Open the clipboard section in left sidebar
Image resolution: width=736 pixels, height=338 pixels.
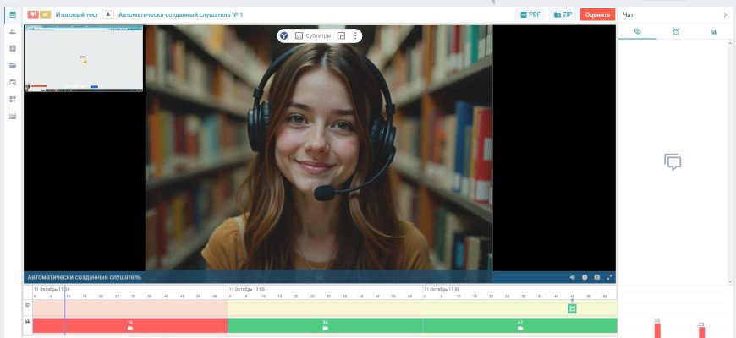point(13,48)
